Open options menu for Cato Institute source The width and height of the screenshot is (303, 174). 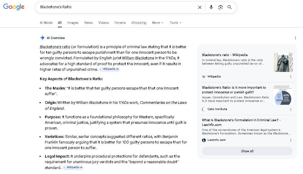291,109
